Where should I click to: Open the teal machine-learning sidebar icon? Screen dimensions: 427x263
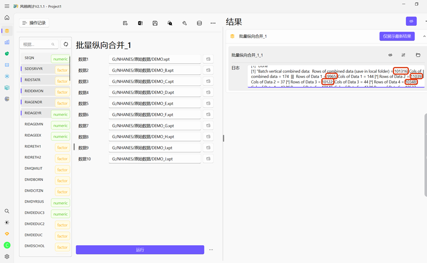coord(7,87)
